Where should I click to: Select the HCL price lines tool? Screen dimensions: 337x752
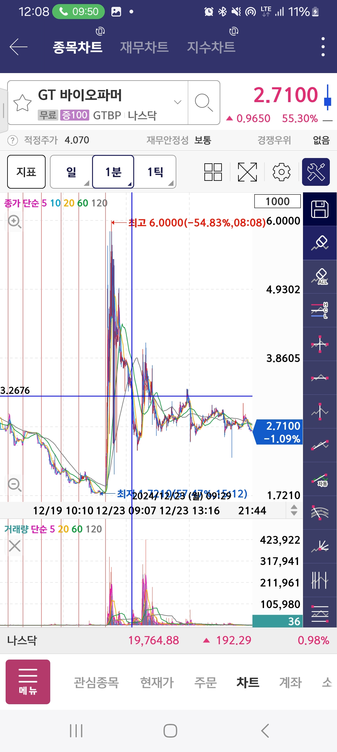click(x=320, y=310)
